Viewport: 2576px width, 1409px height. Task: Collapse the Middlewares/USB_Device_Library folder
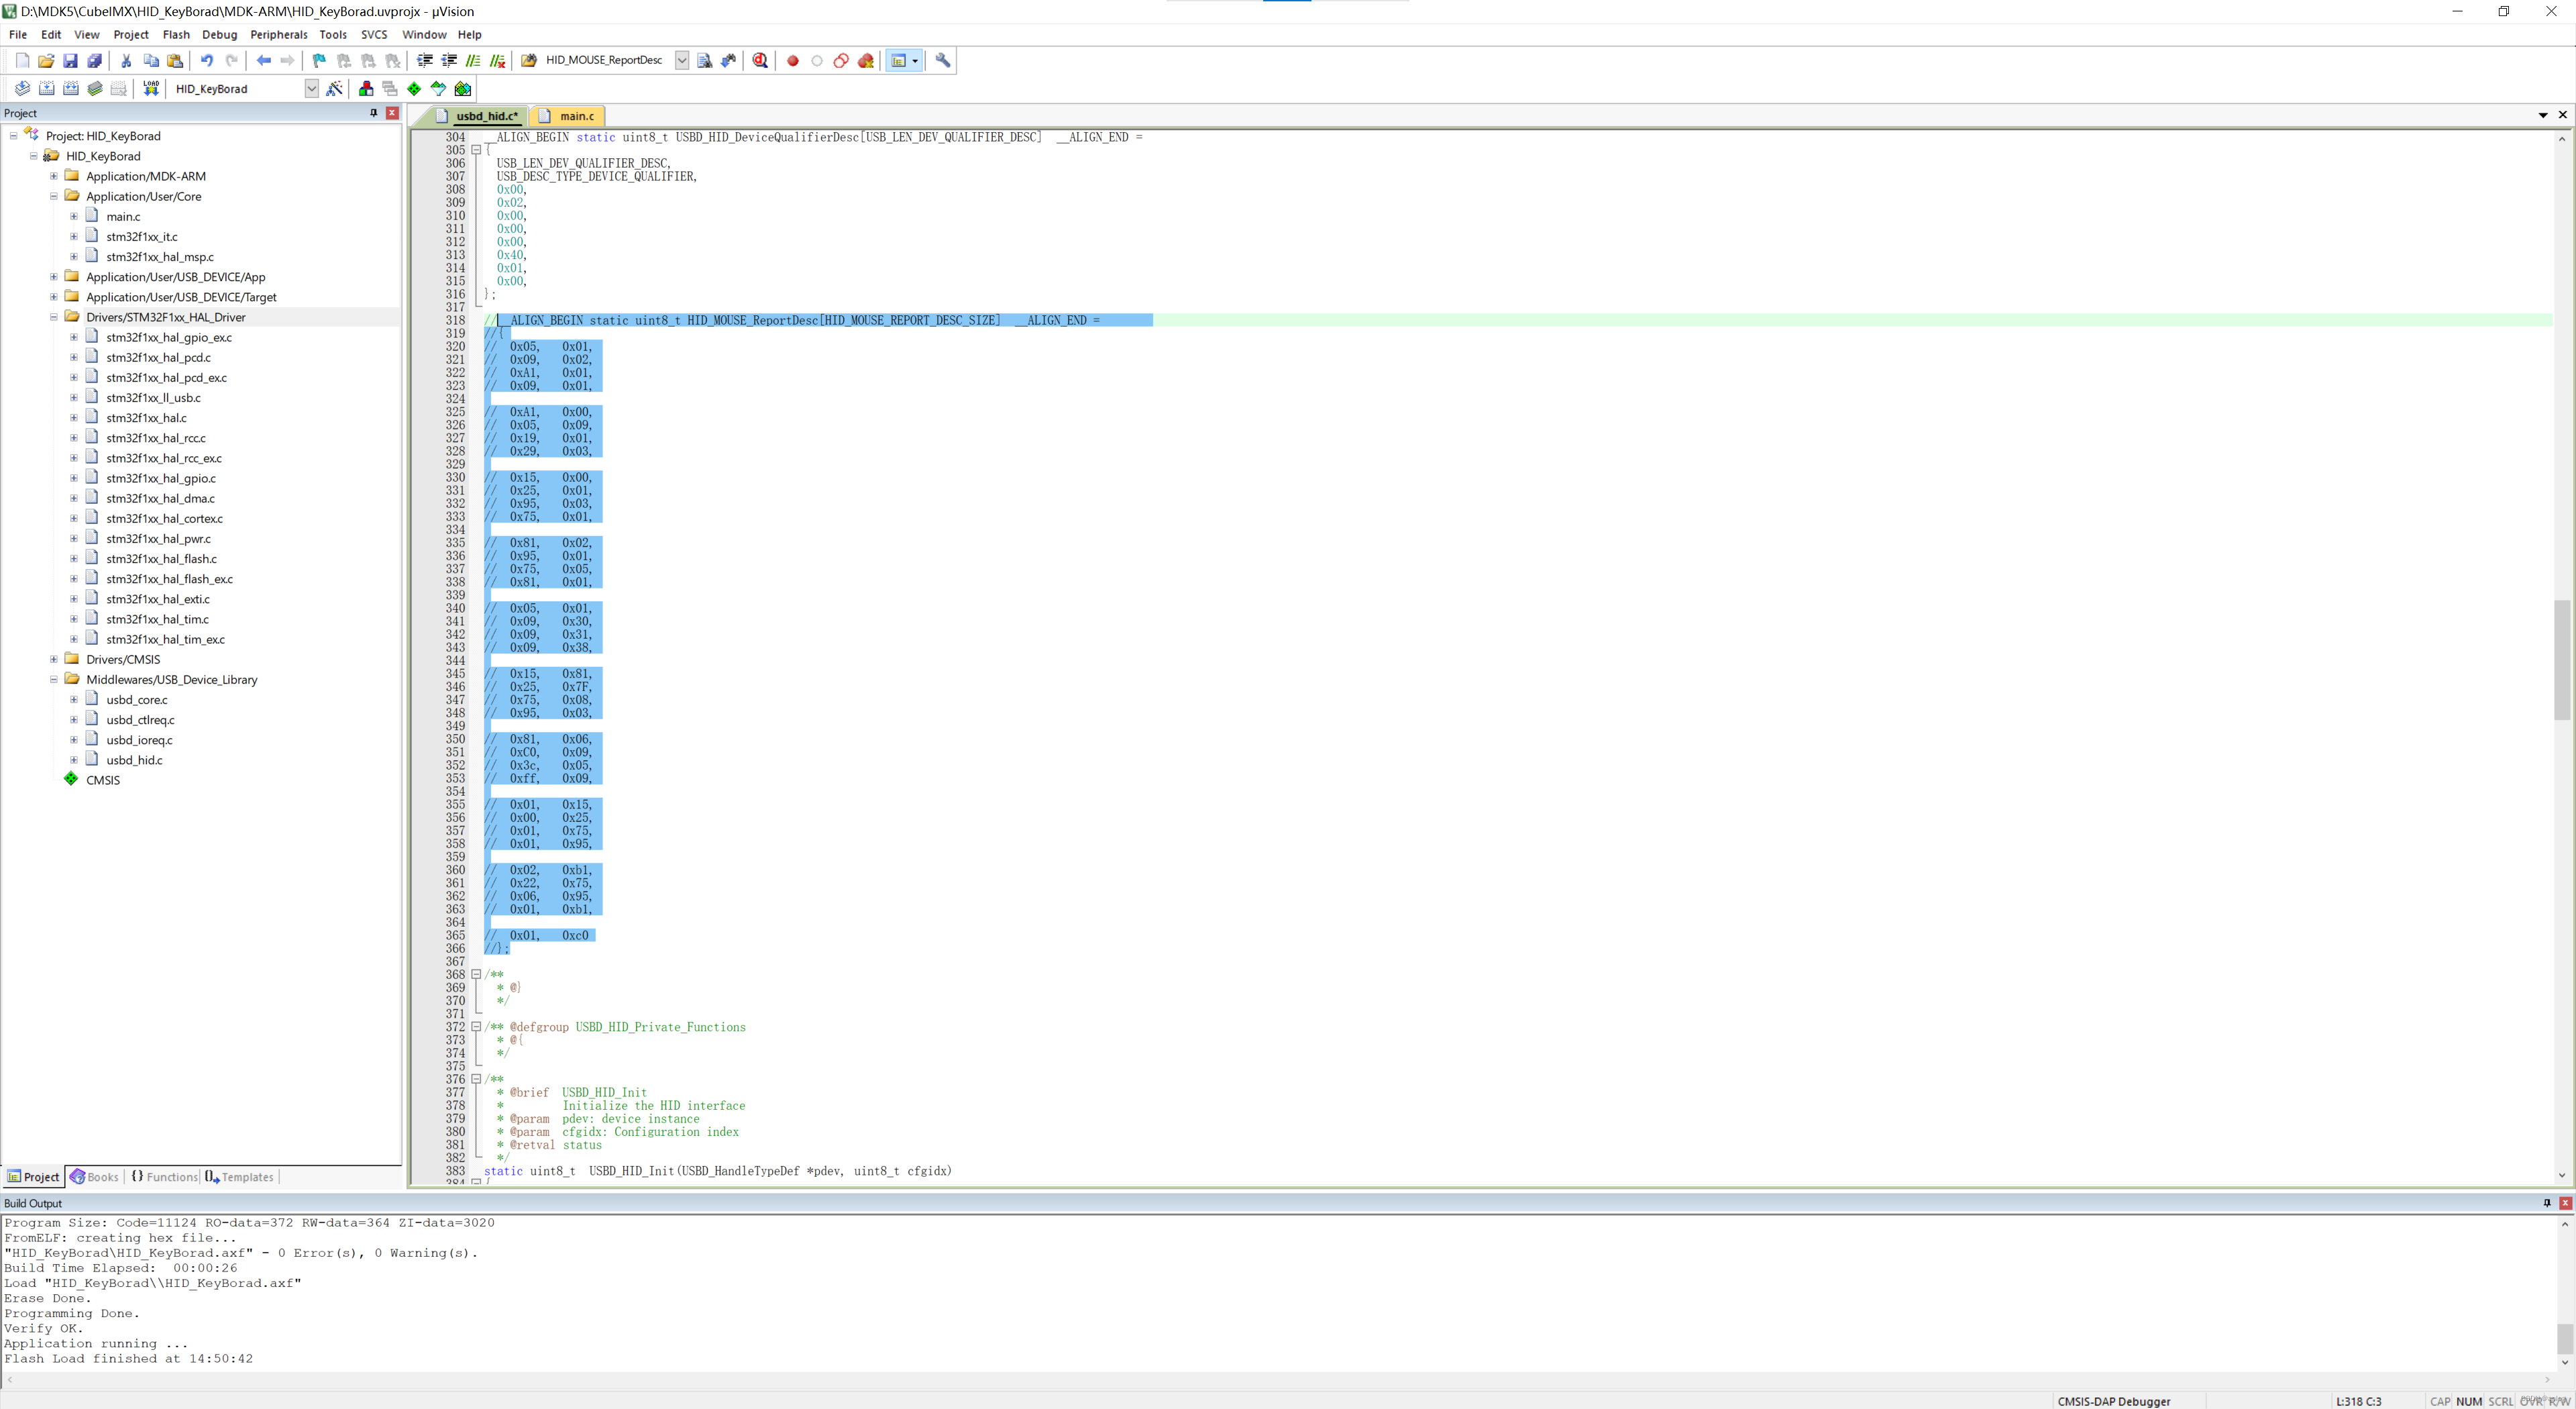54,679
